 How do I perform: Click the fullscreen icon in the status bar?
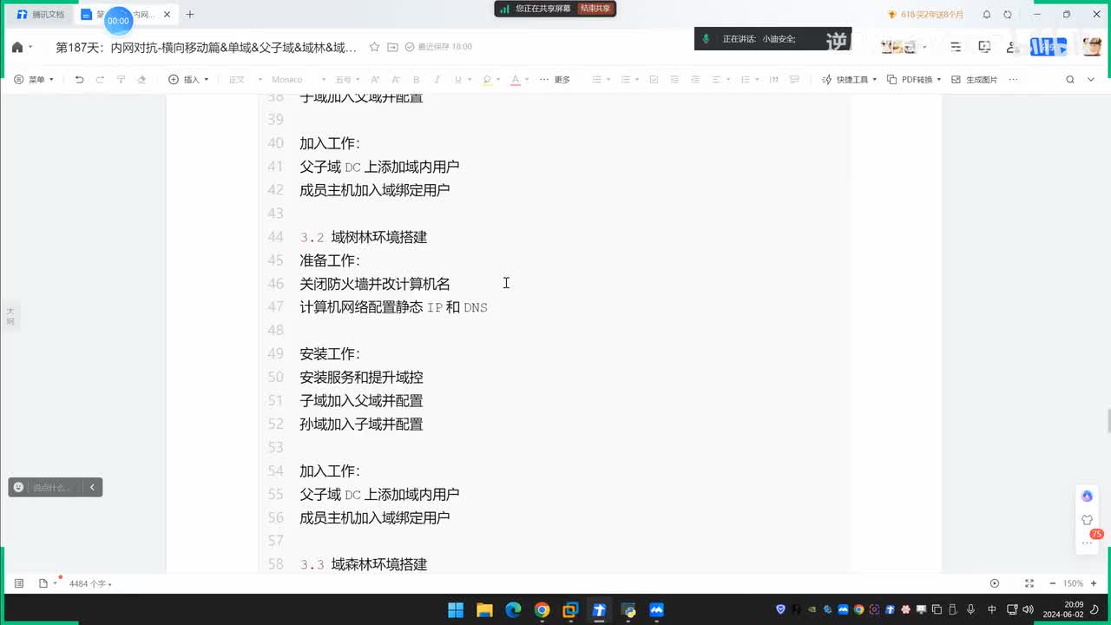click(x=1029, y=583)
